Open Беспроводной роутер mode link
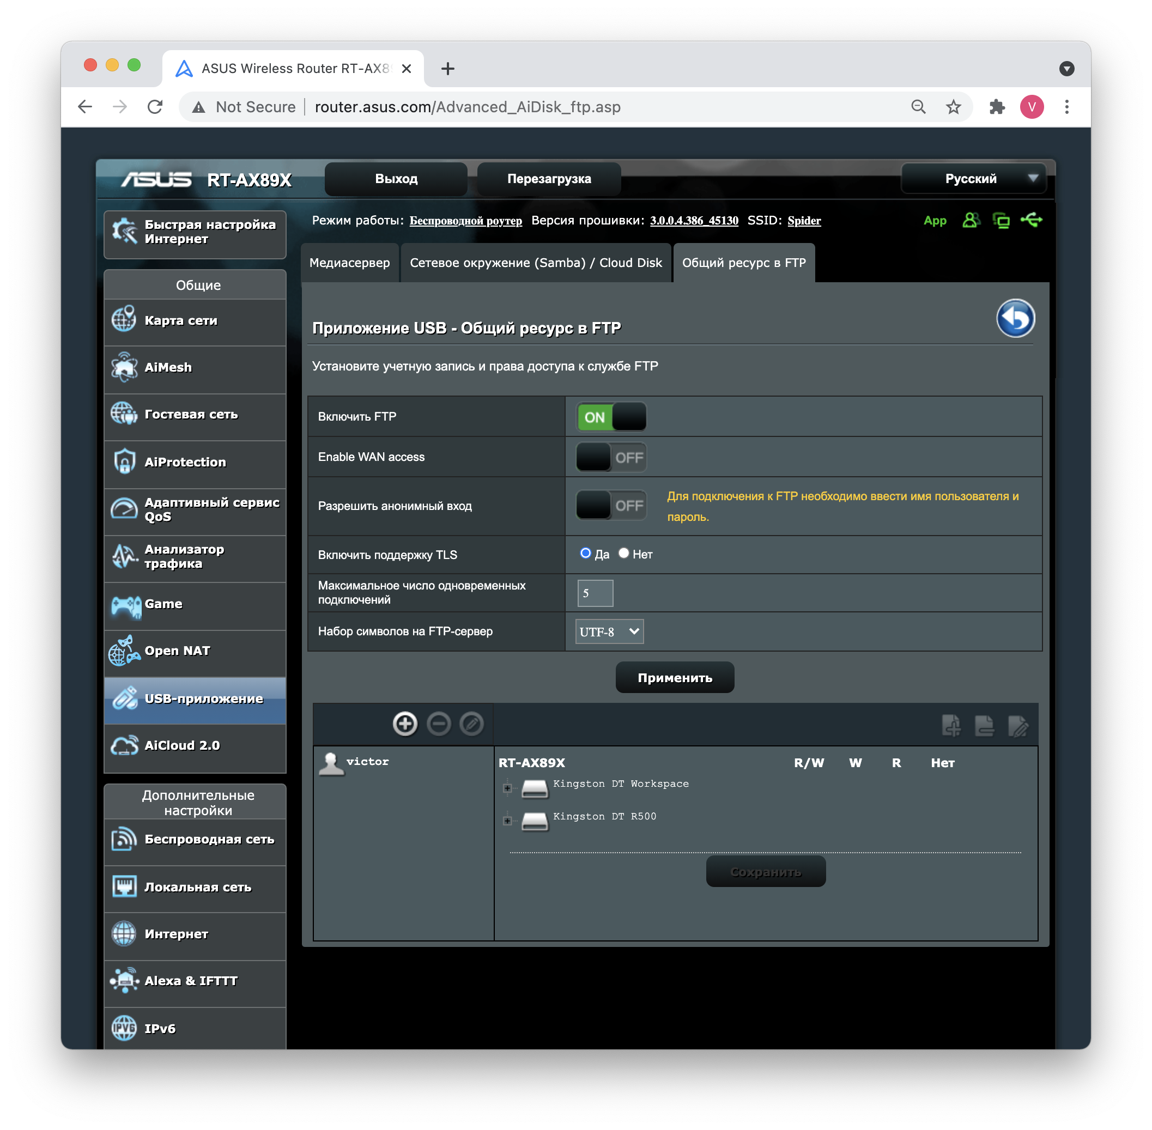This screenshot has width=1152, height=1130. pyautogui.click(x=466, y=221)
